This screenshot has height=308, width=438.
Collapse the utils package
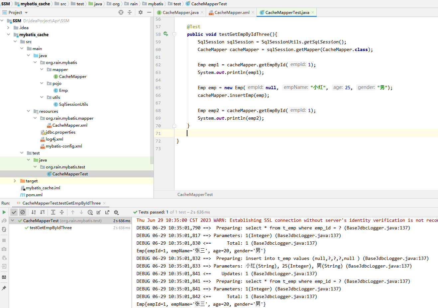click(42, 97)
